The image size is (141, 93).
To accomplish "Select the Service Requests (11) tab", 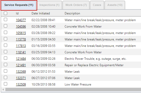I will tap(19, 5).
